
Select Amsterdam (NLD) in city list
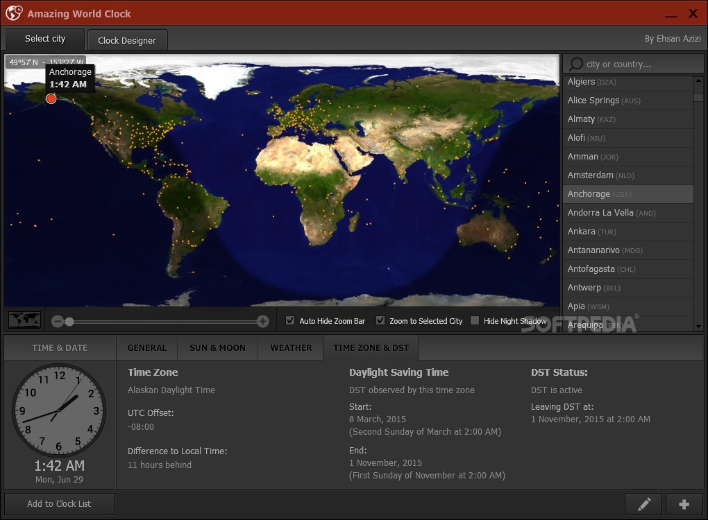(627, 175)
